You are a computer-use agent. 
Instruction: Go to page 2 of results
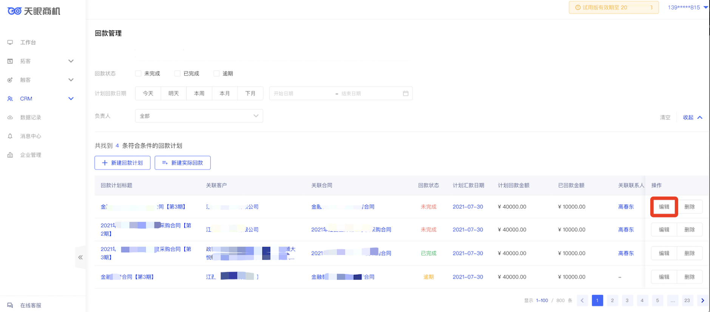click(612, 300)
